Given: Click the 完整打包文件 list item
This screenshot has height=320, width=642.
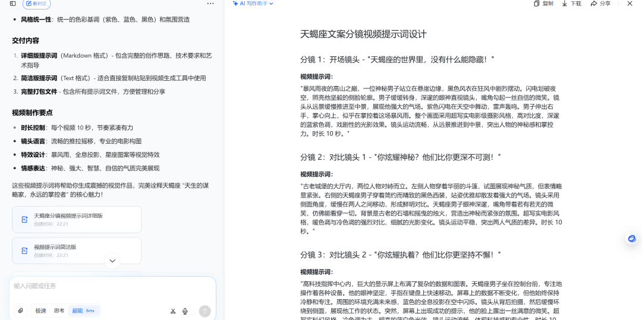Looking at the screenshot, I should [93, 91].
